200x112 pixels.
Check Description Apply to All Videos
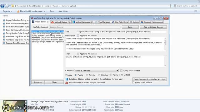pos(78,36)
